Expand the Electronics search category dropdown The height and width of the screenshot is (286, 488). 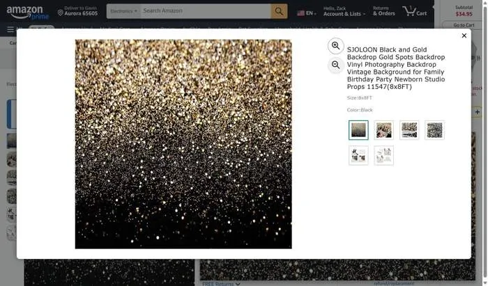click(123, 11)
